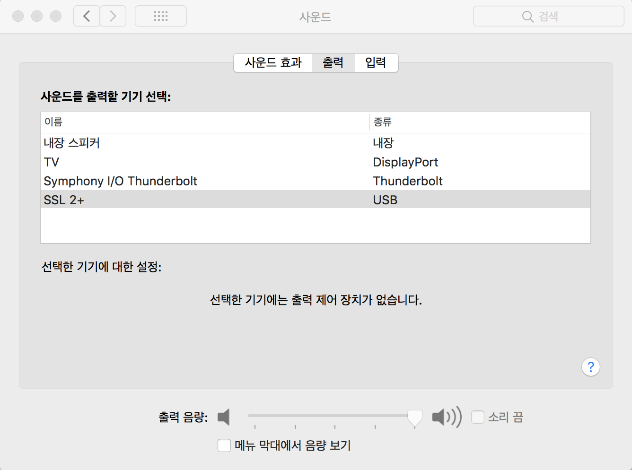Select the 내장 스피커 output device
The width and height of the screenshot is (632, 470).
coord(316,143)
